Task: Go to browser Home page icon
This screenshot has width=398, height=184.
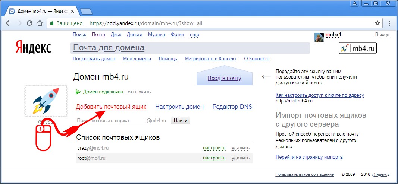Action: pos(40,23)
